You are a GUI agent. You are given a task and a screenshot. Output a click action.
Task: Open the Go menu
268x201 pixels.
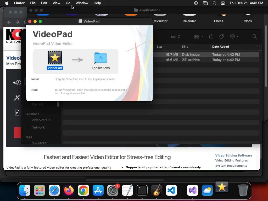pos(68,3)
